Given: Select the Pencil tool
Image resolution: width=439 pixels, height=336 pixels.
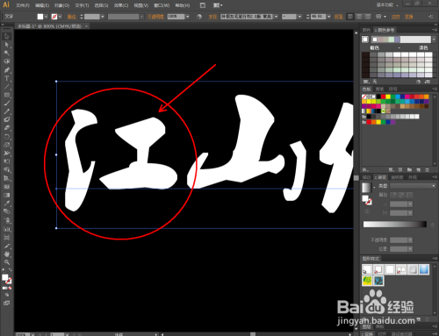Looking at the screenshot, I should [7, 111].
